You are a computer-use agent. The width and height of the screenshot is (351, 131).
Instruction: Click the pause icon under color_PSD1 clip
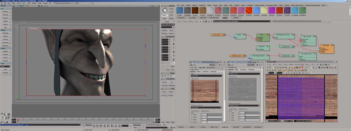pos(195,78)
